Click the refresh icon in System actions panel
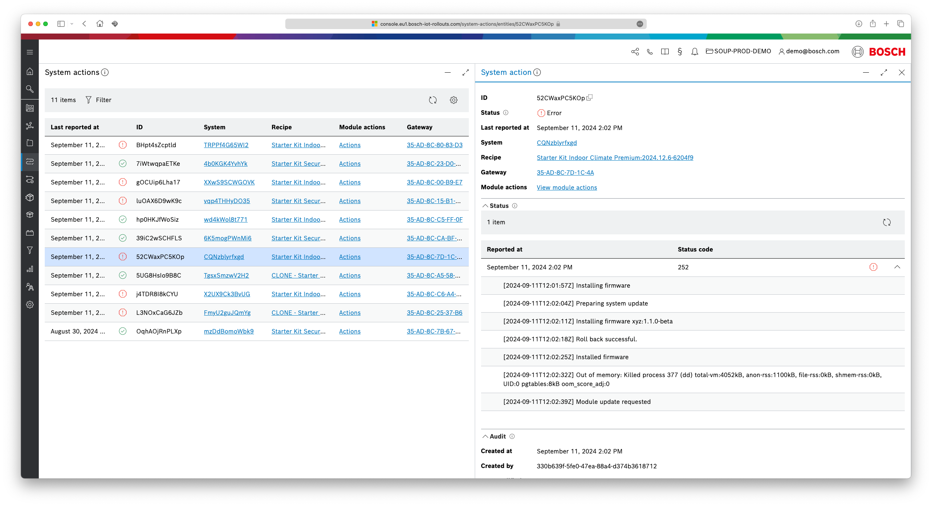Screen dimensions: 932x506 (433, 100)
